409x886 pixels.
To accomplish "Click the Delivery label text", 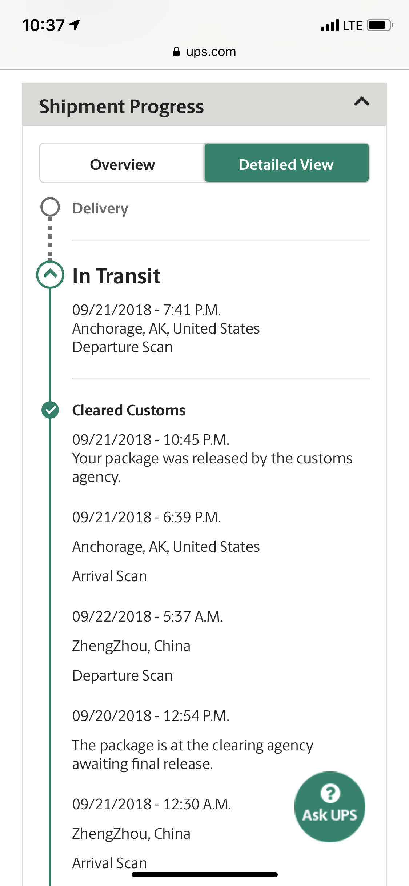I will coord(100,208).
